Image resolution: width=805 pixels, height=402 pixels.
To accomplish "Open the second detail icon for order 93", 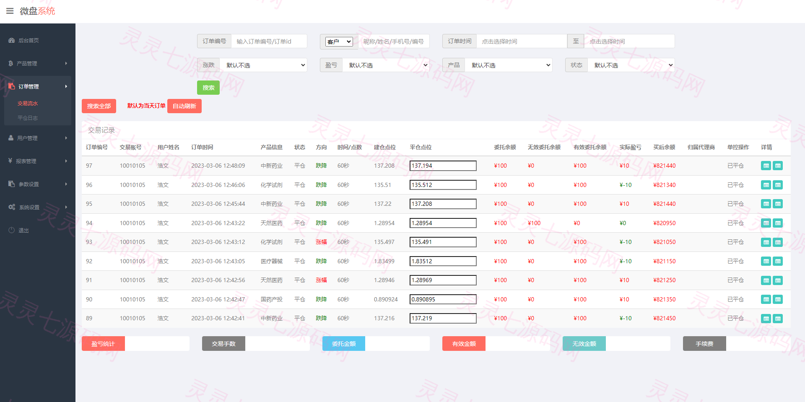I will pos(778,242).
